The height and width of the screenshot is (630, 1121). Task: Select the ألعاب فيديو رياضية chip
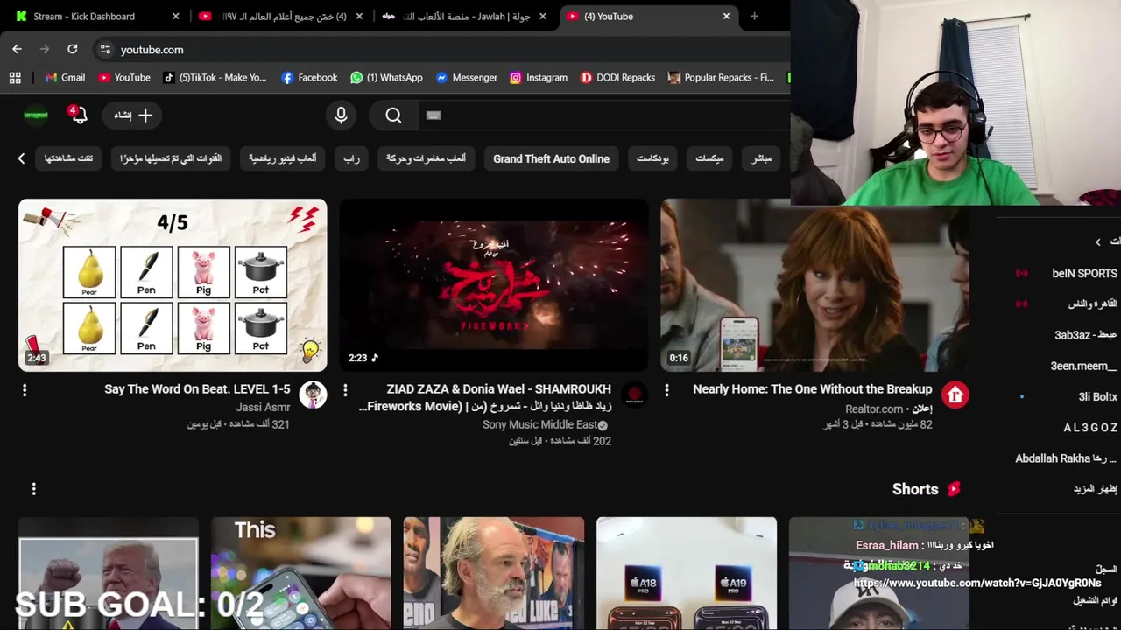(282, 158)
